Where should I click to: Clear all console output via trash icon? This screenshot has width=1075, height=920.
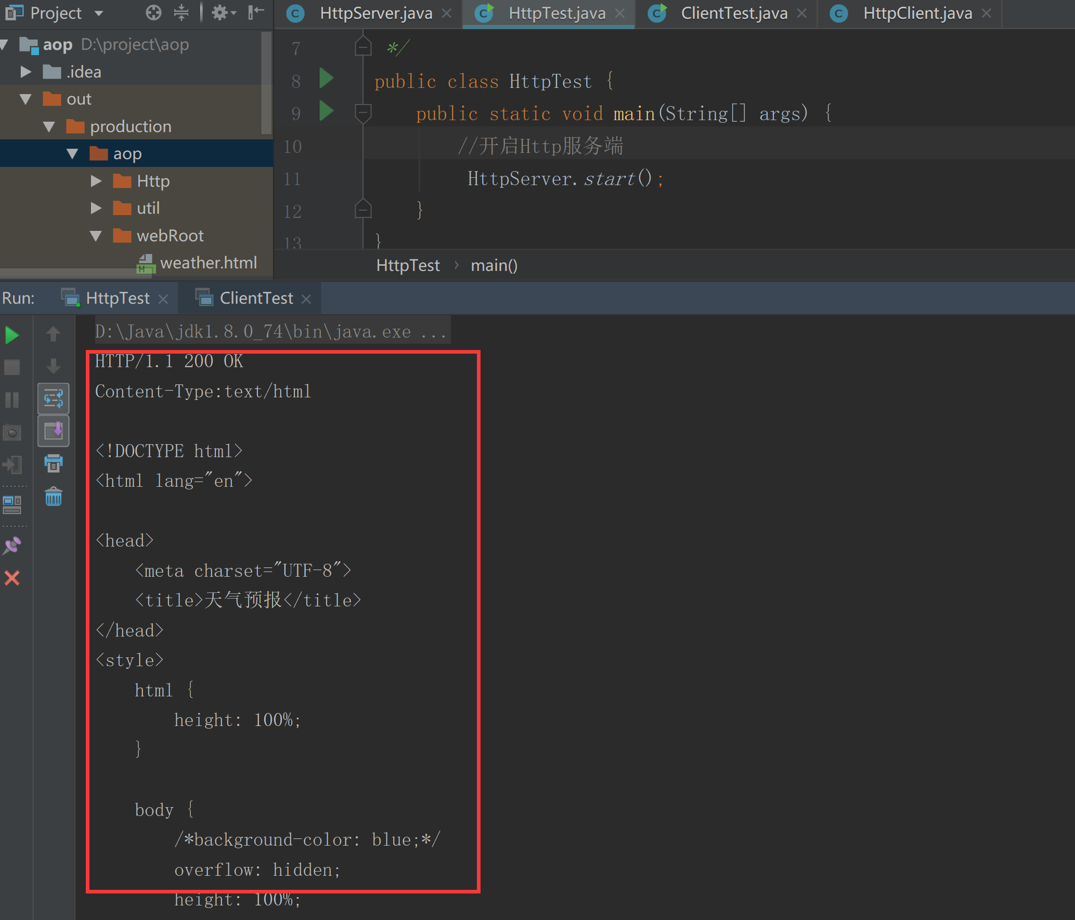click(54, 497)
